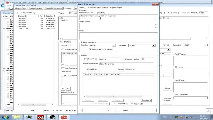Click the Emotion Value field
Screen dimensions: 213x120
coord(147,59)
